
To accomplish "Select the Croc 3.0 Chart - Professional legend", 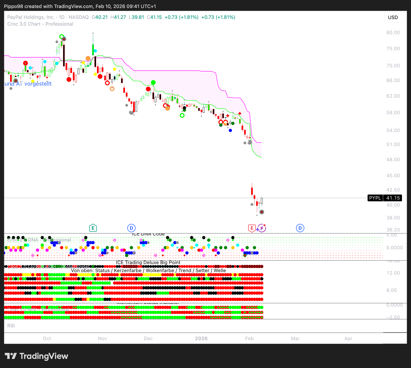I will pyautogui.click(x=40, y=24).
